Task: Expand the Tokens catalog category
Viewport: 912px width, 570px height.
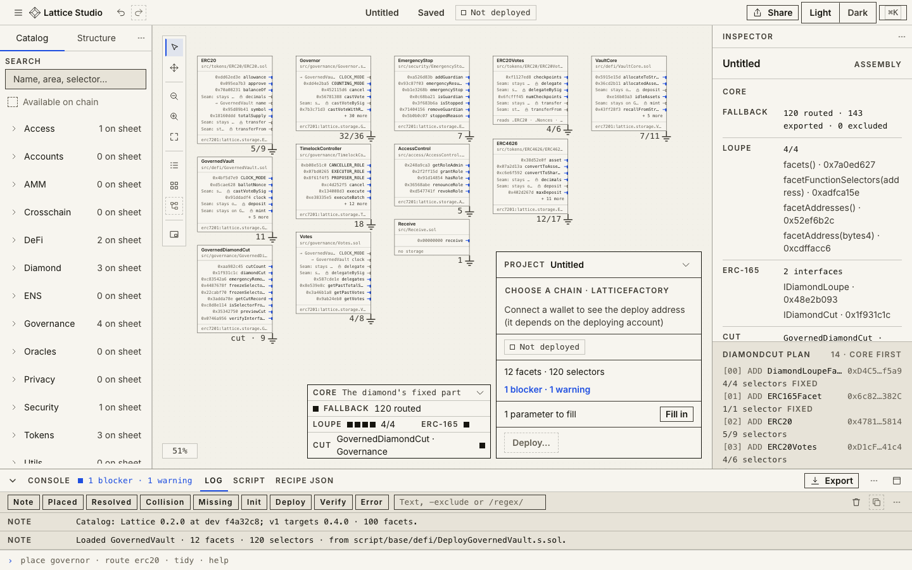Action: 76,435
